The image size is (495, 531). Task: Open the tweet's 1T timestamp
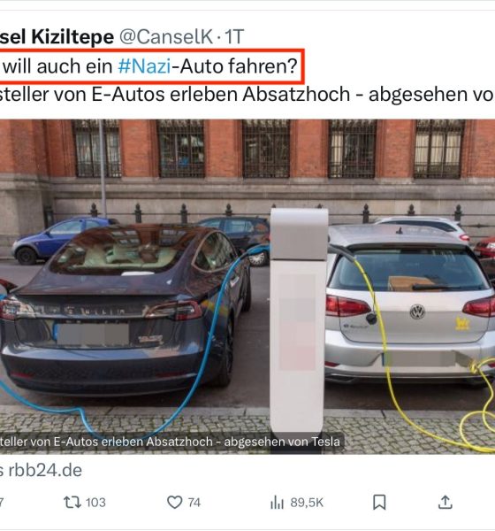pos(234,36)
